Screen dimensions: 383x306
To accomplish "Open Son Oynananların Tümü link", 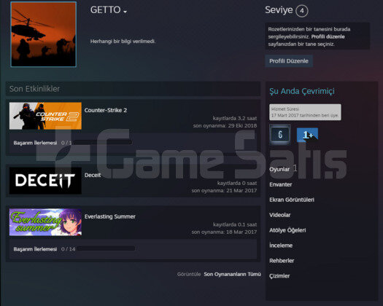I will pyautogui.click(x=232, y=274).
